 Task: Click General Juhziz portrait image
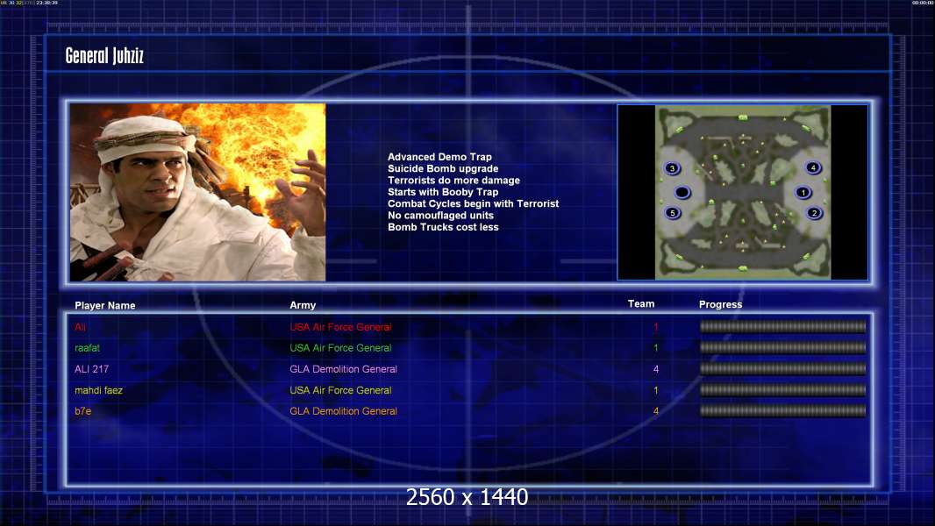point(198,192)
